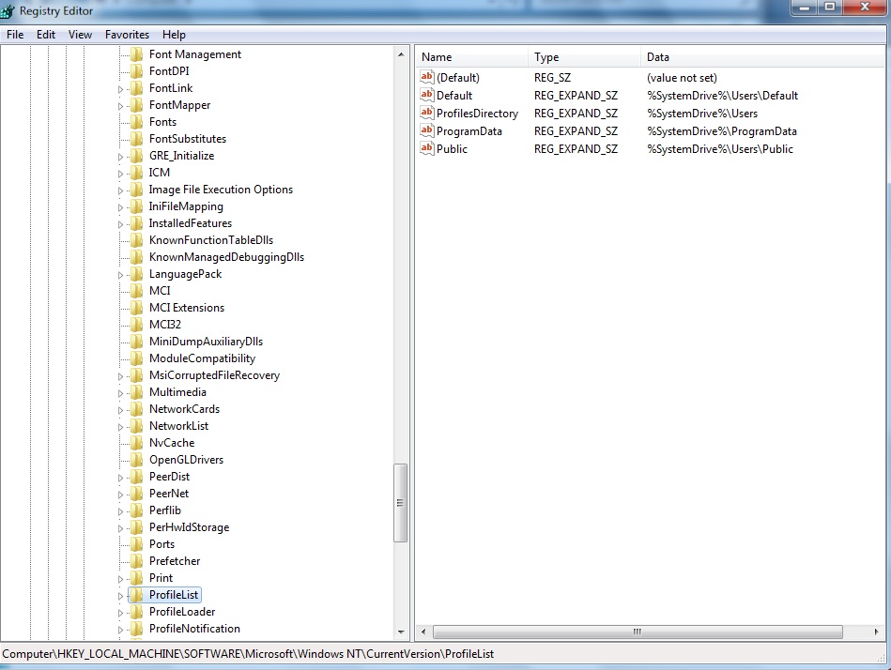The height and width of the screenshot is (670, 891).
Task: Click the Prefetcher folder icon
Action: [x=136, y=561]
